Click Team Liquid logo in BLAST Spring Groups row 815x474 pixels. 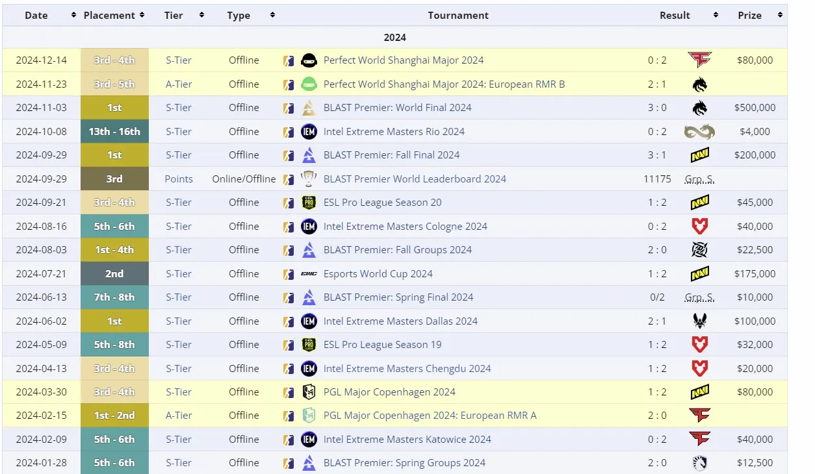click(x=699, y=463)
